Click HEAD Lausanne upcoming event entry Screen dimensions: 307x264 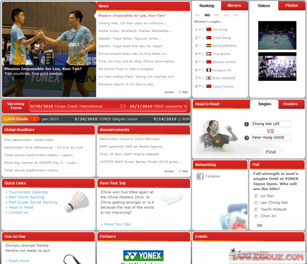tap(158, 106)
